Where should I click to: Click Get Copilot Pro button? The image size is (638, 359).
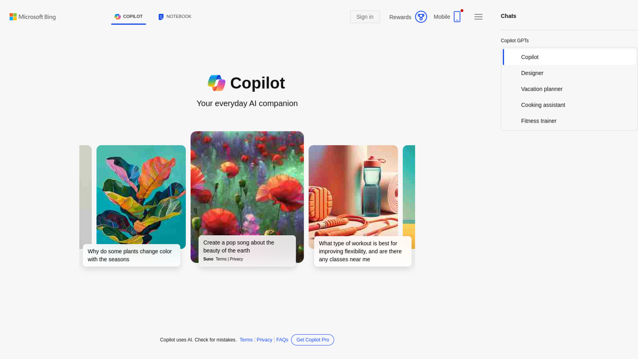pyautogui.click(x=313, y=340)
